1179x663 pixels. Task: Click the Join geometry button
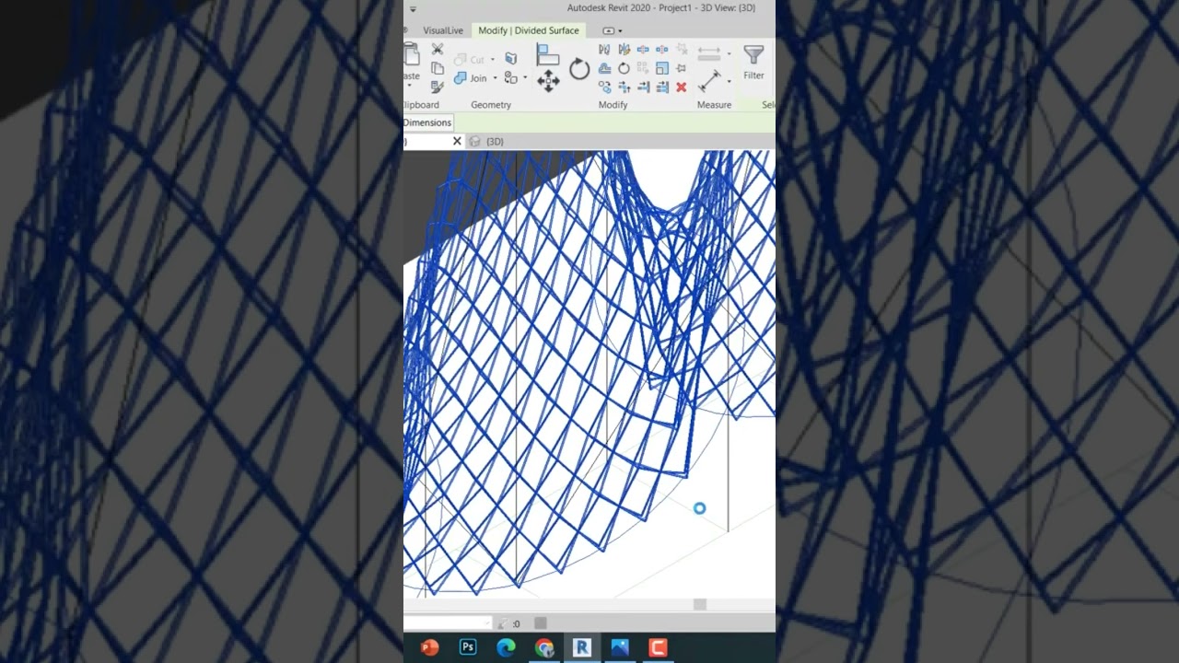(470, 78)
